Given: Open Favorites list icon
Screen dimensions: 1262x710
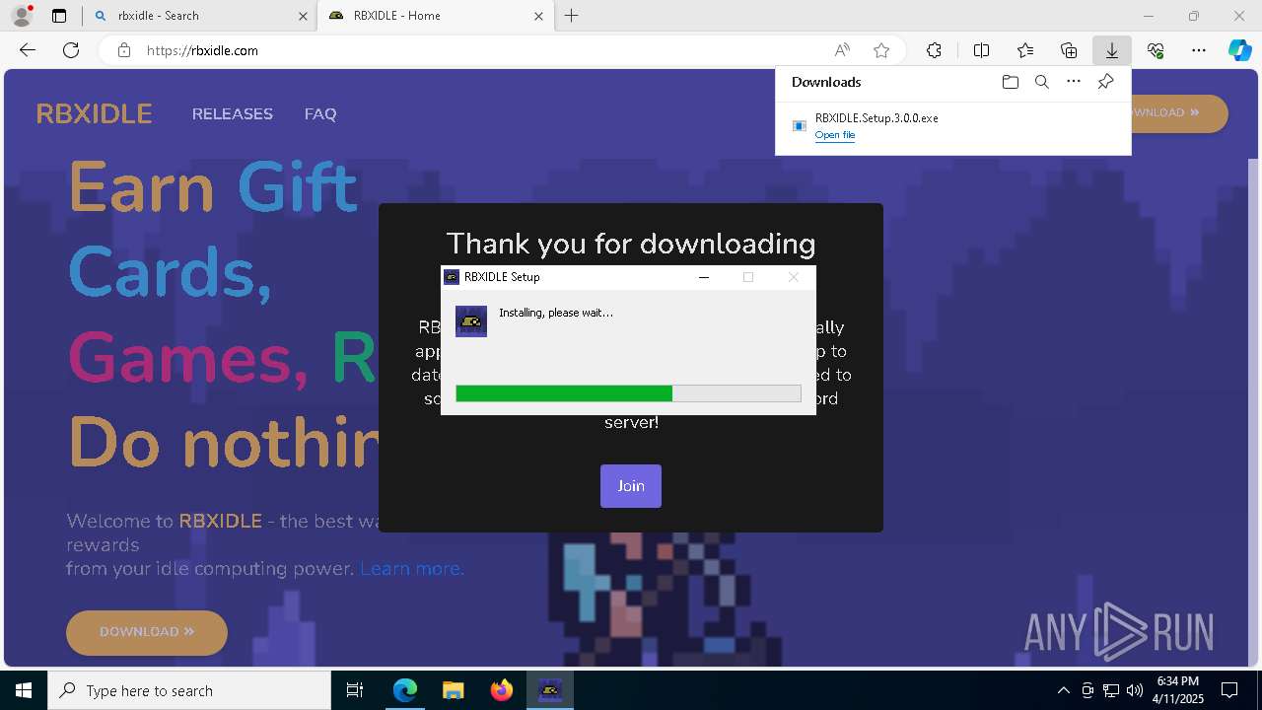Looking at the screenshot, I should click(1025, 50).
